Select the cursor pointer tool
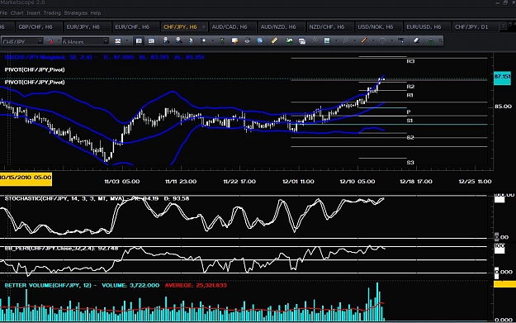Image resolution: width=516 pixels, height=323 pixels. point(191,40)
